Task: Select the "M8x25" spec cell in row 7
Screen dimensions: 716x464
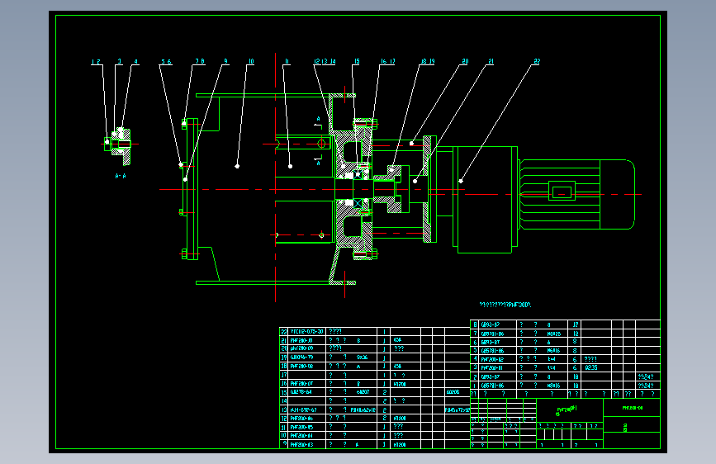Action: (553, 334)
